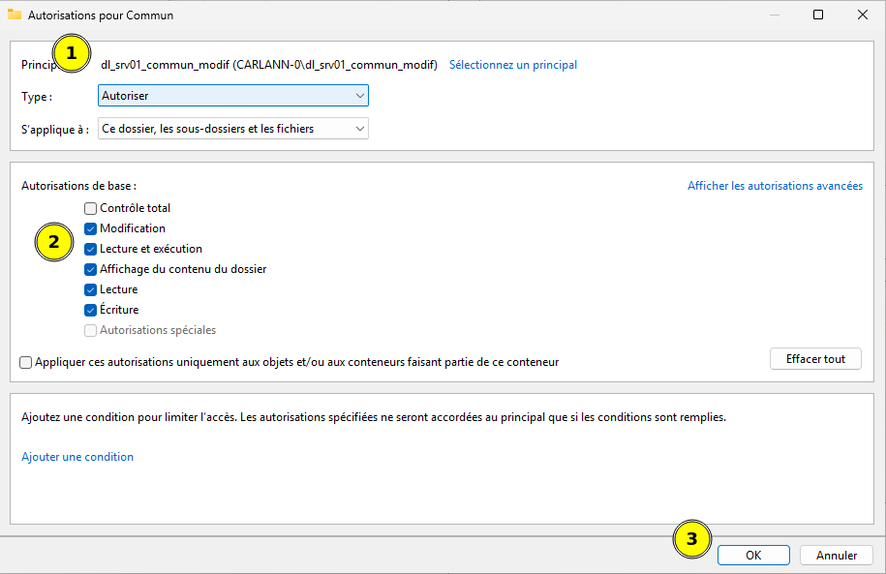This screenshot has width=886, height=574.
Task: Open Afficher les autorisations avancées link
Action: point(775,186)
